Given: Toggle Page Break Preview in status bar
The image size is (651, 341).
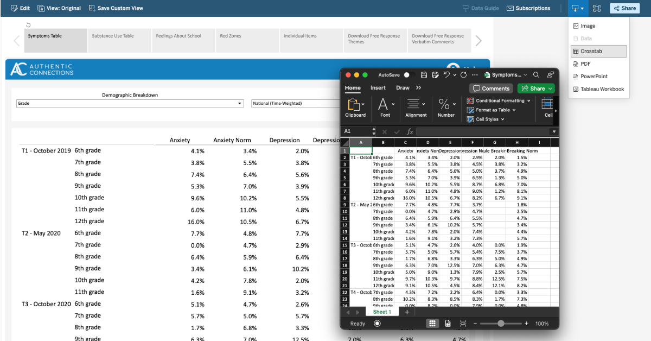Looking at the screenshot, I should click(x=463, y=323).
